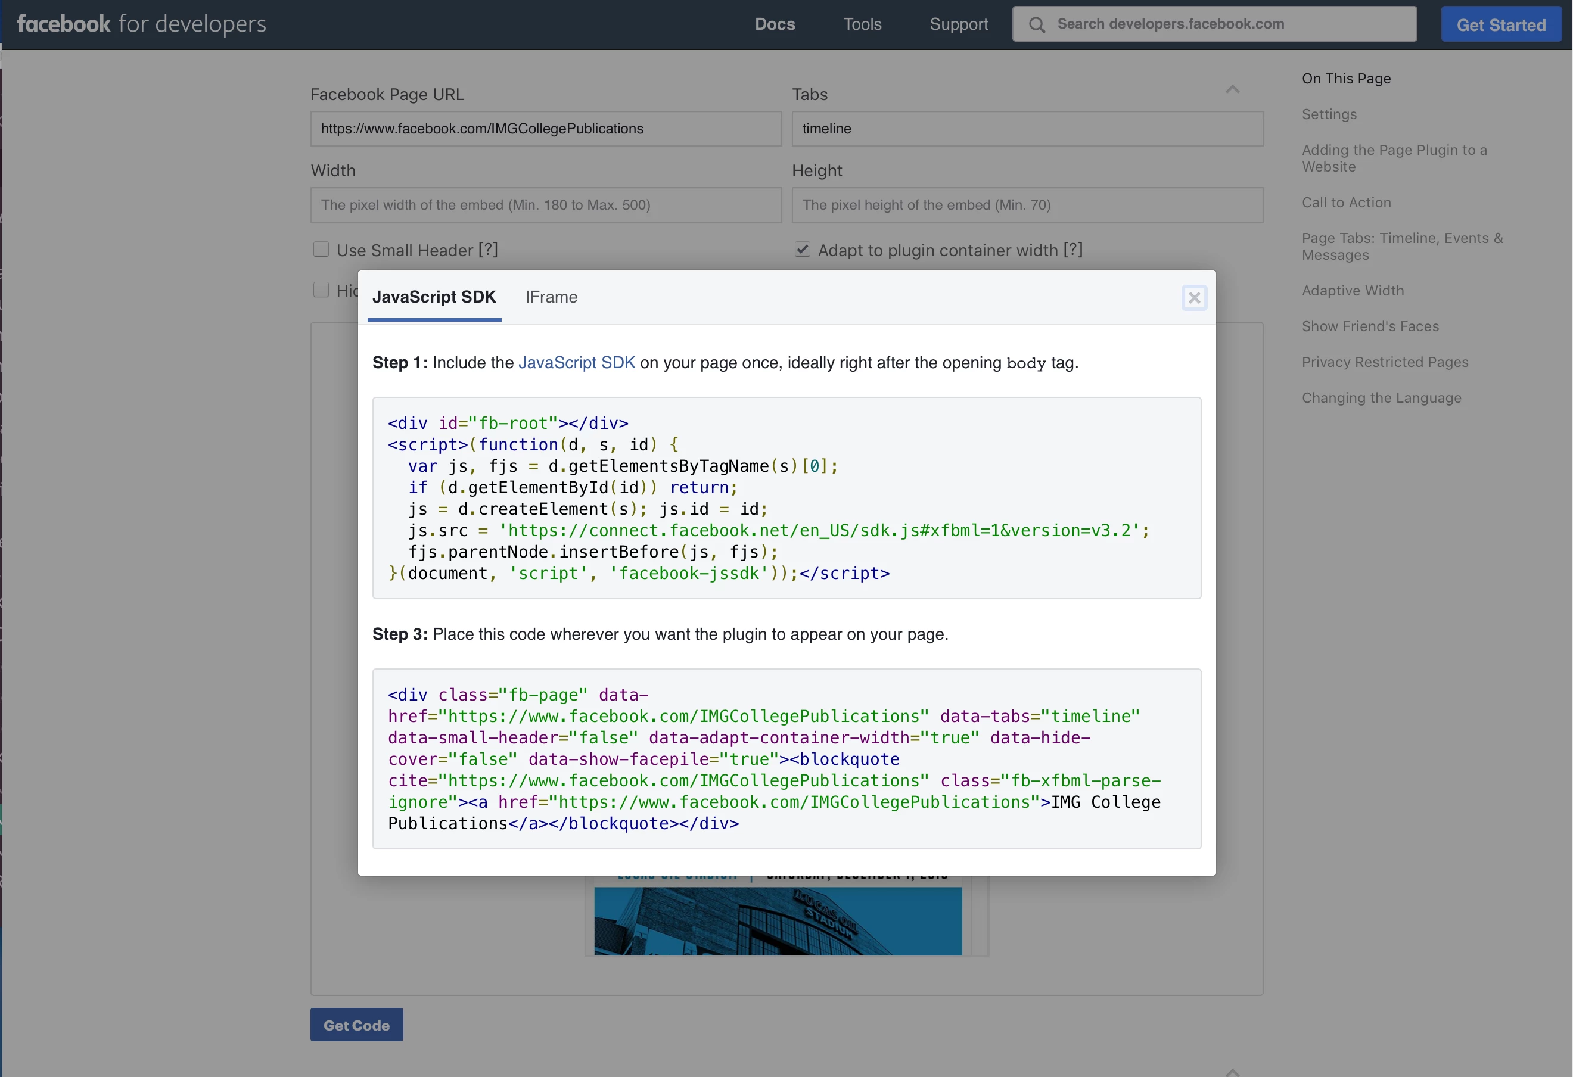Viewport: 1573px width, 1077px height.
Task: Focus the Facebook Page URL field
Action: pyautogui.click(x=546, y=129)
